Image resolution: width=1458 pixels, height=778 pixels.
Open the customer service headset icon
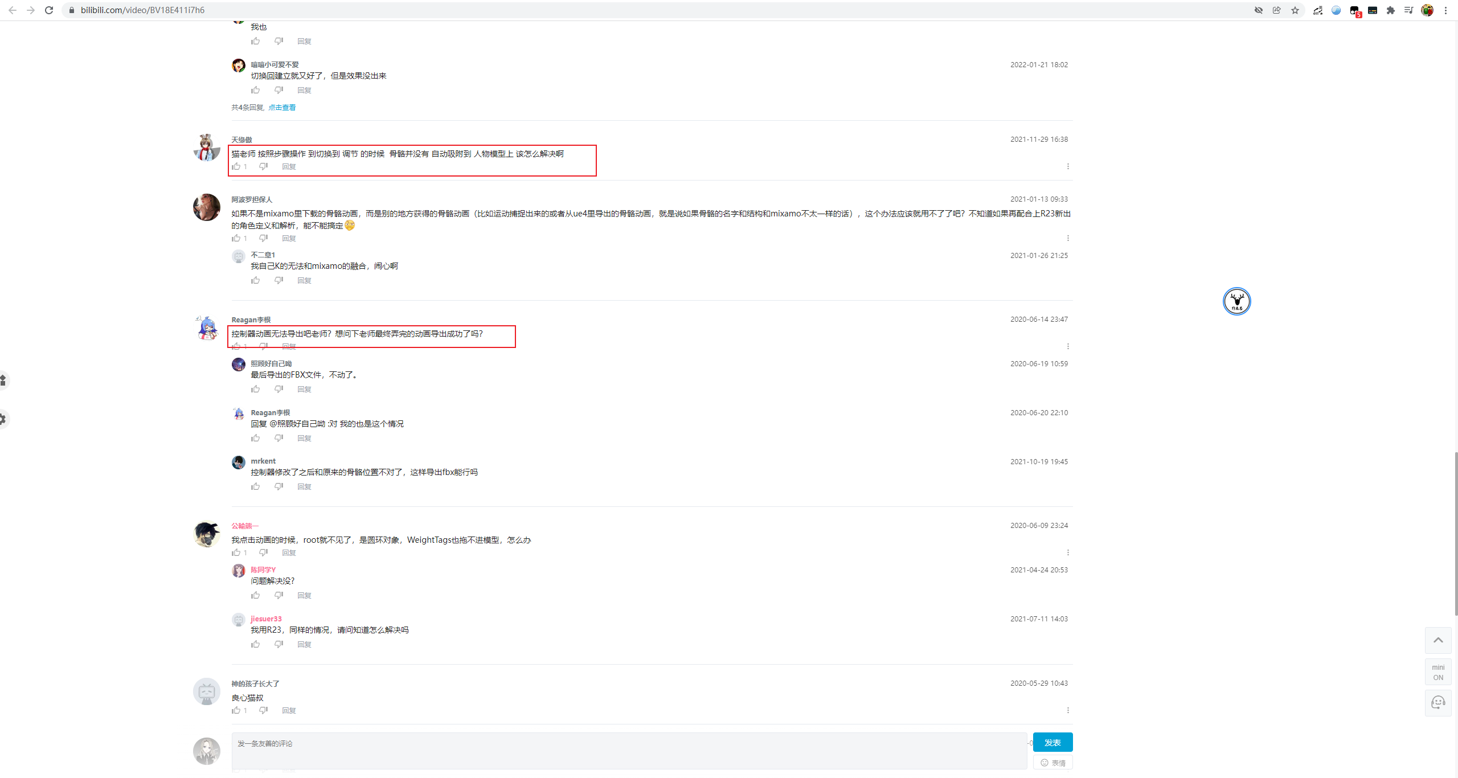point(1438,703)
